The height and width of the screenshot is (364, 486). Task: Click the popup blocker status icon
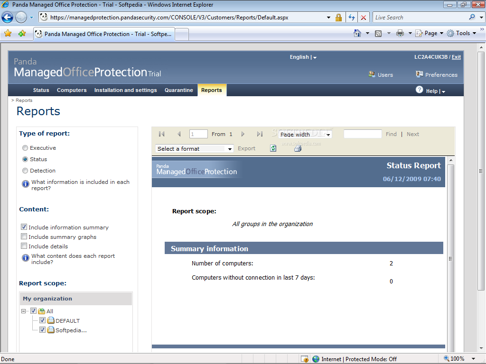(x=305, y=359)
